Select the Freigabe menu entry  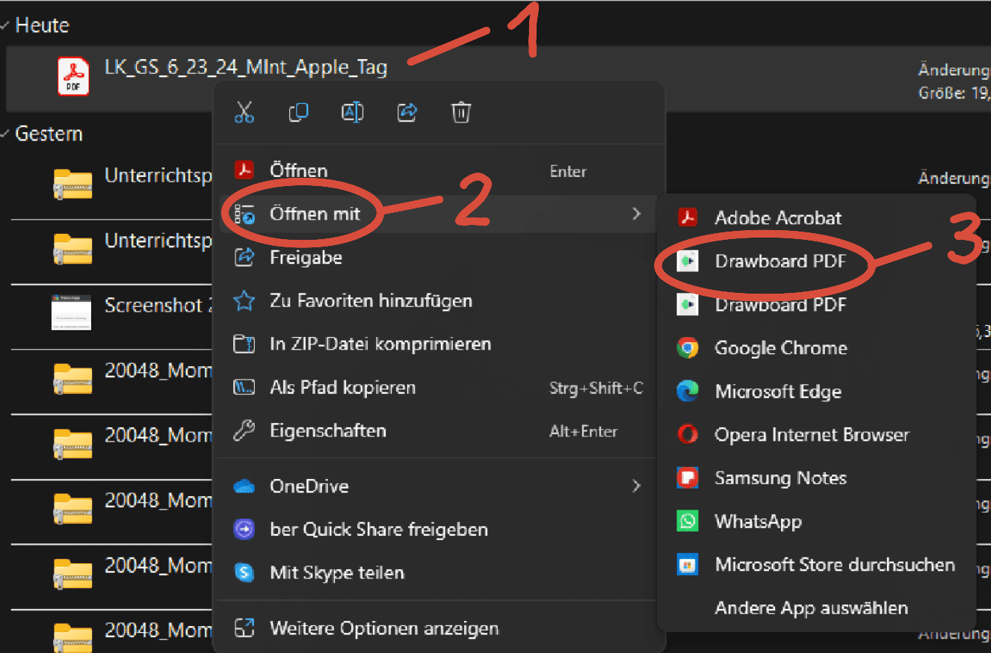point(439,258)
